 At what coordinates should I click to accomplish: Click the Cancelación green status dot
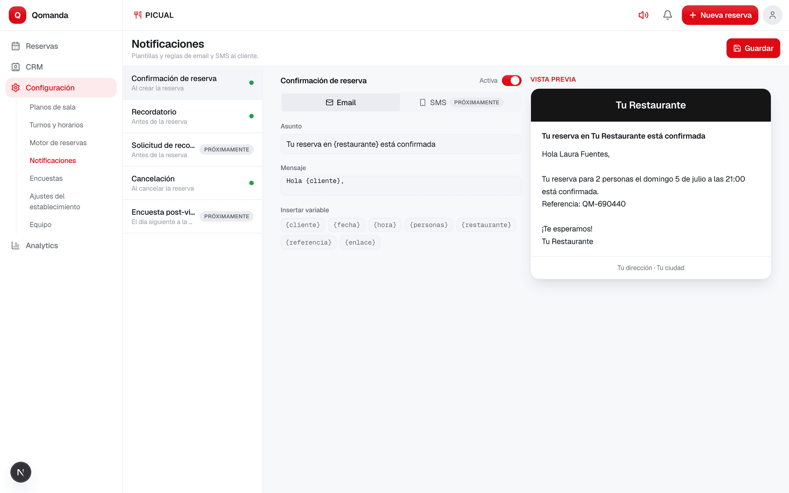tap(251, 183)
